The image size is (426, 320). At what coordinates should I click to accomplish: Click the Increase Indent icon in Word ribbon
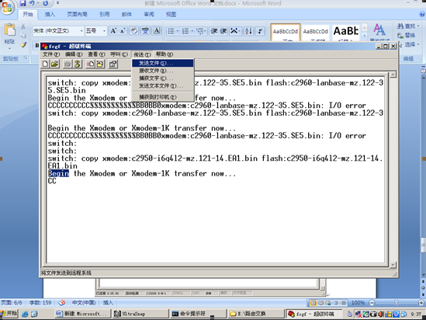click(223, 31)
